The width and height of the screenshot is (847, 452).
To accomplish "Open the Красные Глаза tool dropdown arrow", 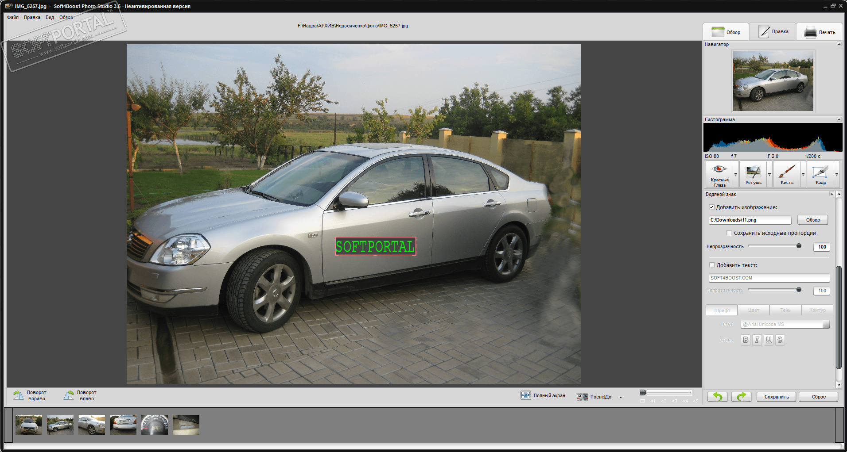I will (x=736, y=175).
